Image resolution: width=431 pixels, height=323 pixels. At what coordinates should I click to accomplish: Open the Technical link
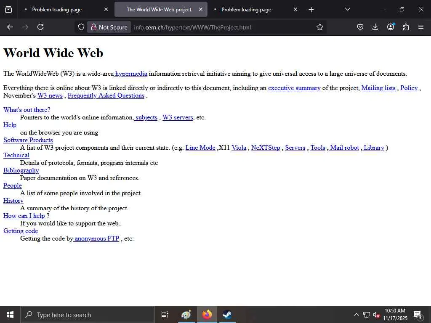[x=16, y=155]
